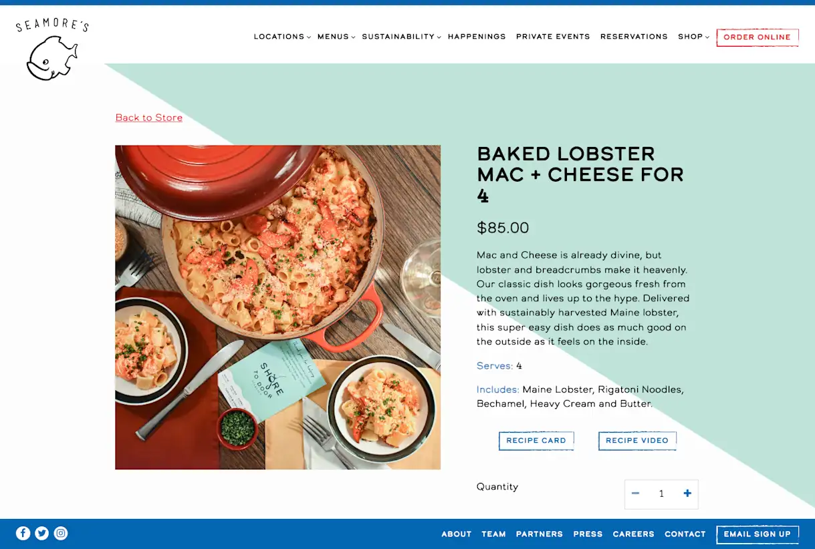Screen dimensions: 815x549
Task: Click the Email Sign Up button
Action: (x=758, y=534)
